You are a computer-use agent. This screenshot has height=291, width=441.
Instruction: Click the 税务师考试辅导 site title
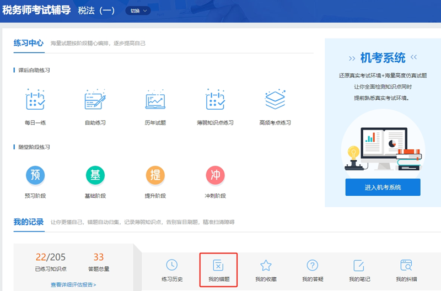click(x=36, y=10)
